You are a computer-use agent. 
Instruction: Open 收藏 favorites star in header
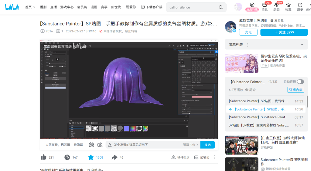coord(289,7)
